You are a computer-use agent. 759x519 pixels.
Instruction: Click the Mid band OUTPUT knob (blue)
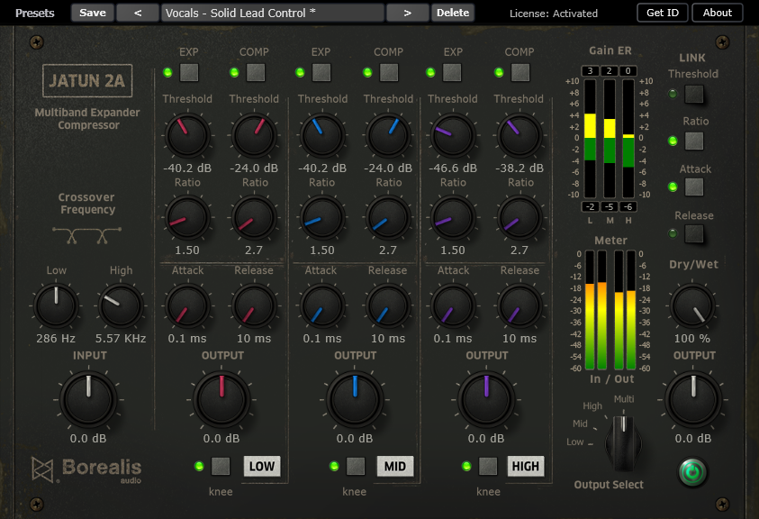(355, 400)
